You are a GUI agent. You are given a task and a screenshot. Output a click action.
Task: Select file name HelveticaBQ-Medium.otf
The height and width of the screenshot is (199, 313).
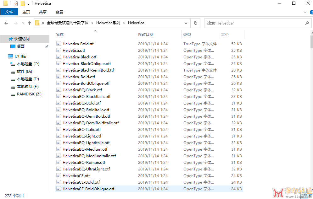pos(85,149)
